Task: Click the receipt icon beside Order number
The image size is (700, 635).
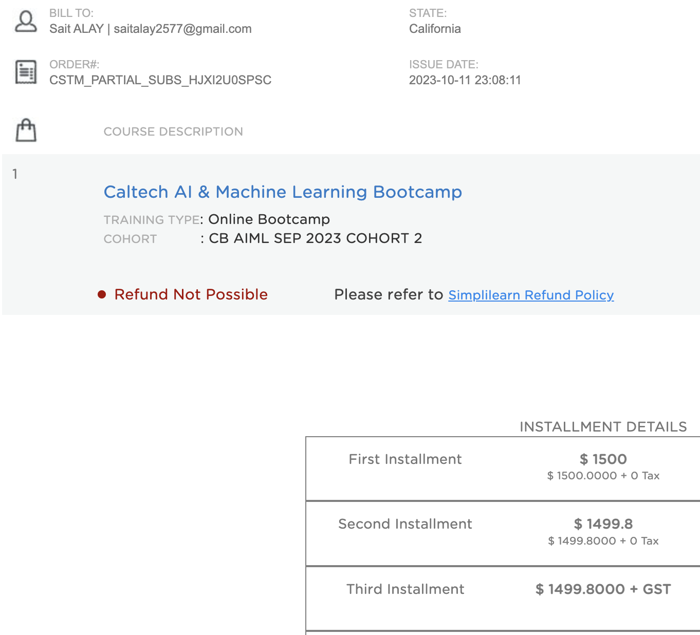Action: click(26, 72)
